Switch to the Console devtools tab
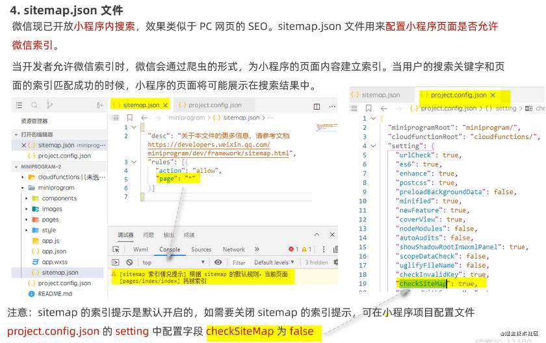Image resolution: width=546 pixels, height=343 pixels. point(170,249)
